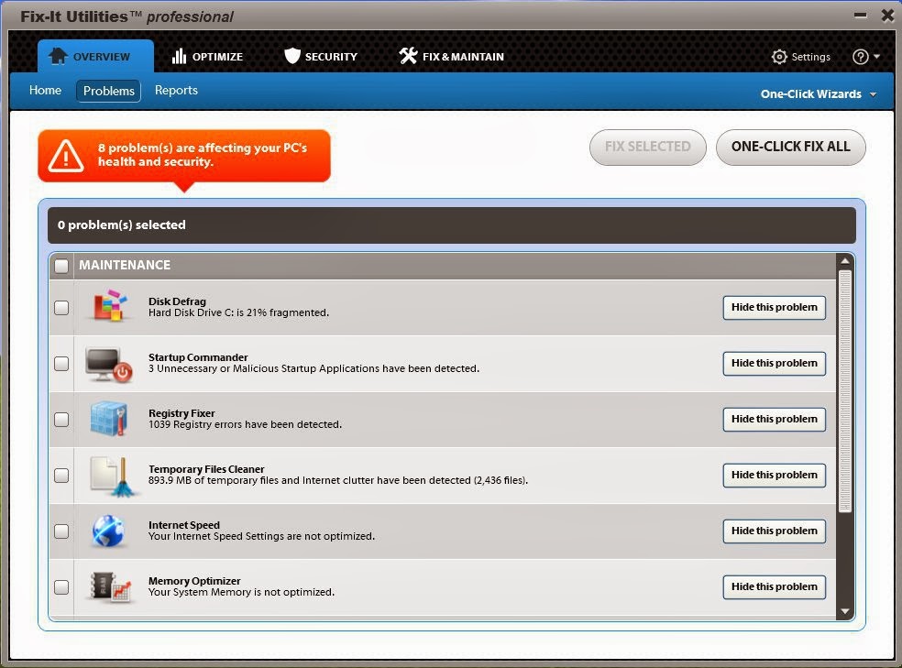Enable the Memory Optimizer checkbox
The width and height of the screenshot is (902, 668).
[x=61, y=587]
